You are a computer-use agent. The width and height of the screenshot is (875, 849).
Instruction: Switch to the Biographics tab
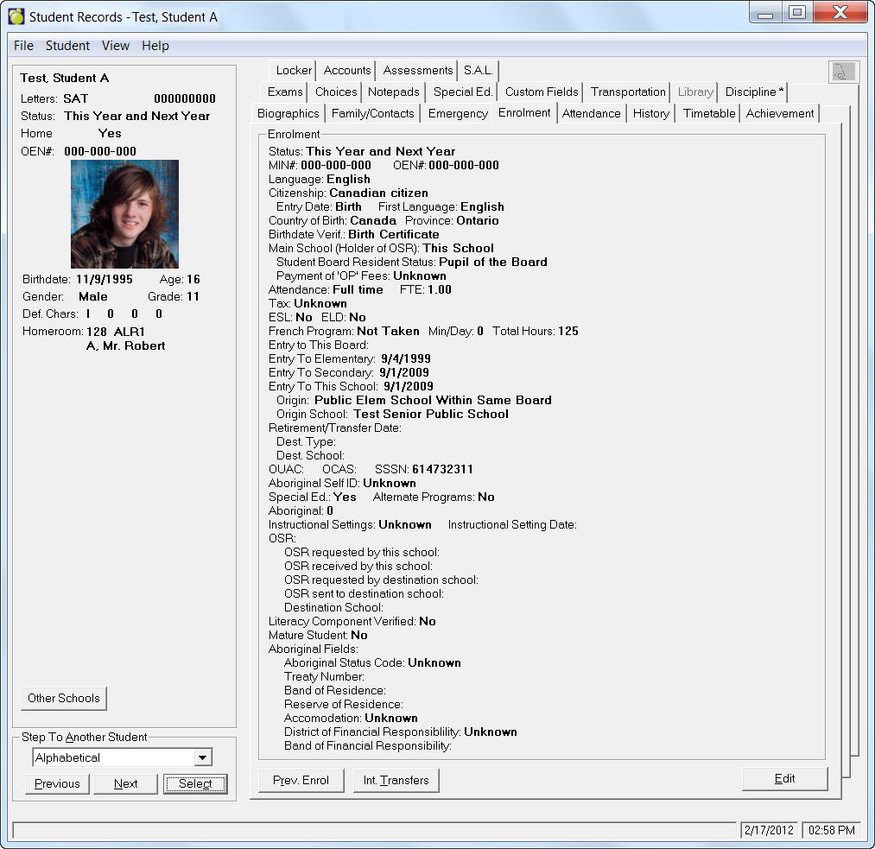tap(288, 113)
